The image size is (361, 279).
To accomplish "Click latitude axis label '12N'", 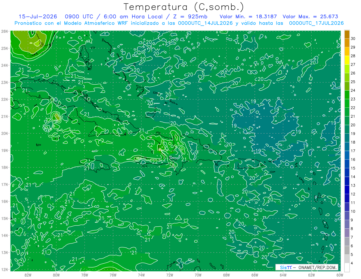I will 5,269.
